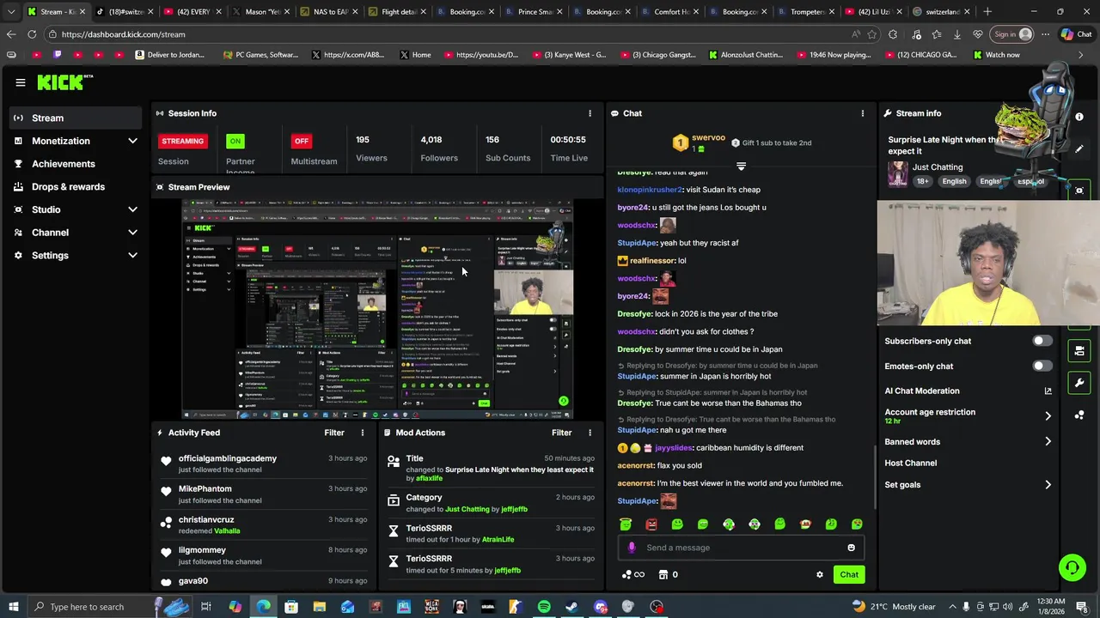Image resolution: width=1100 pixels, height=618 pixels.
Task: Open File Explorer from taskbar
Action: 319,607
